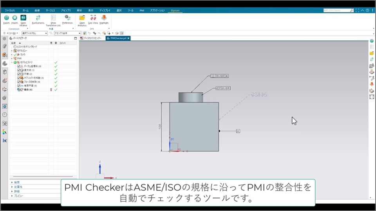Viewport: 376px width, 211px height.
Task: Click the green globe icon at right edge
Action: point(372,41)
